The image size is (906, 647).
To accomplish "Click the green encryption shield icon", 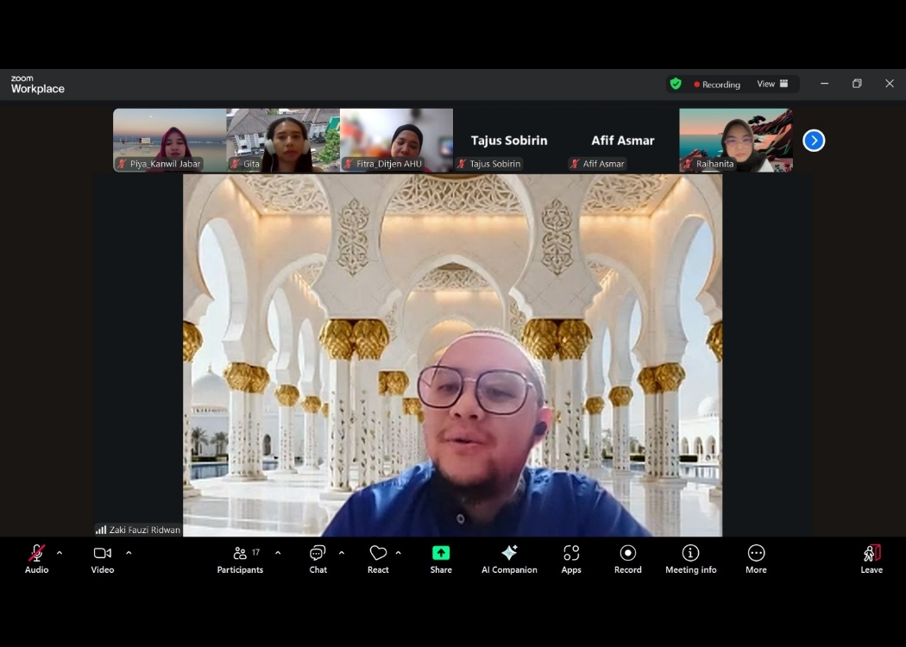I will click(x=676, y=84).
